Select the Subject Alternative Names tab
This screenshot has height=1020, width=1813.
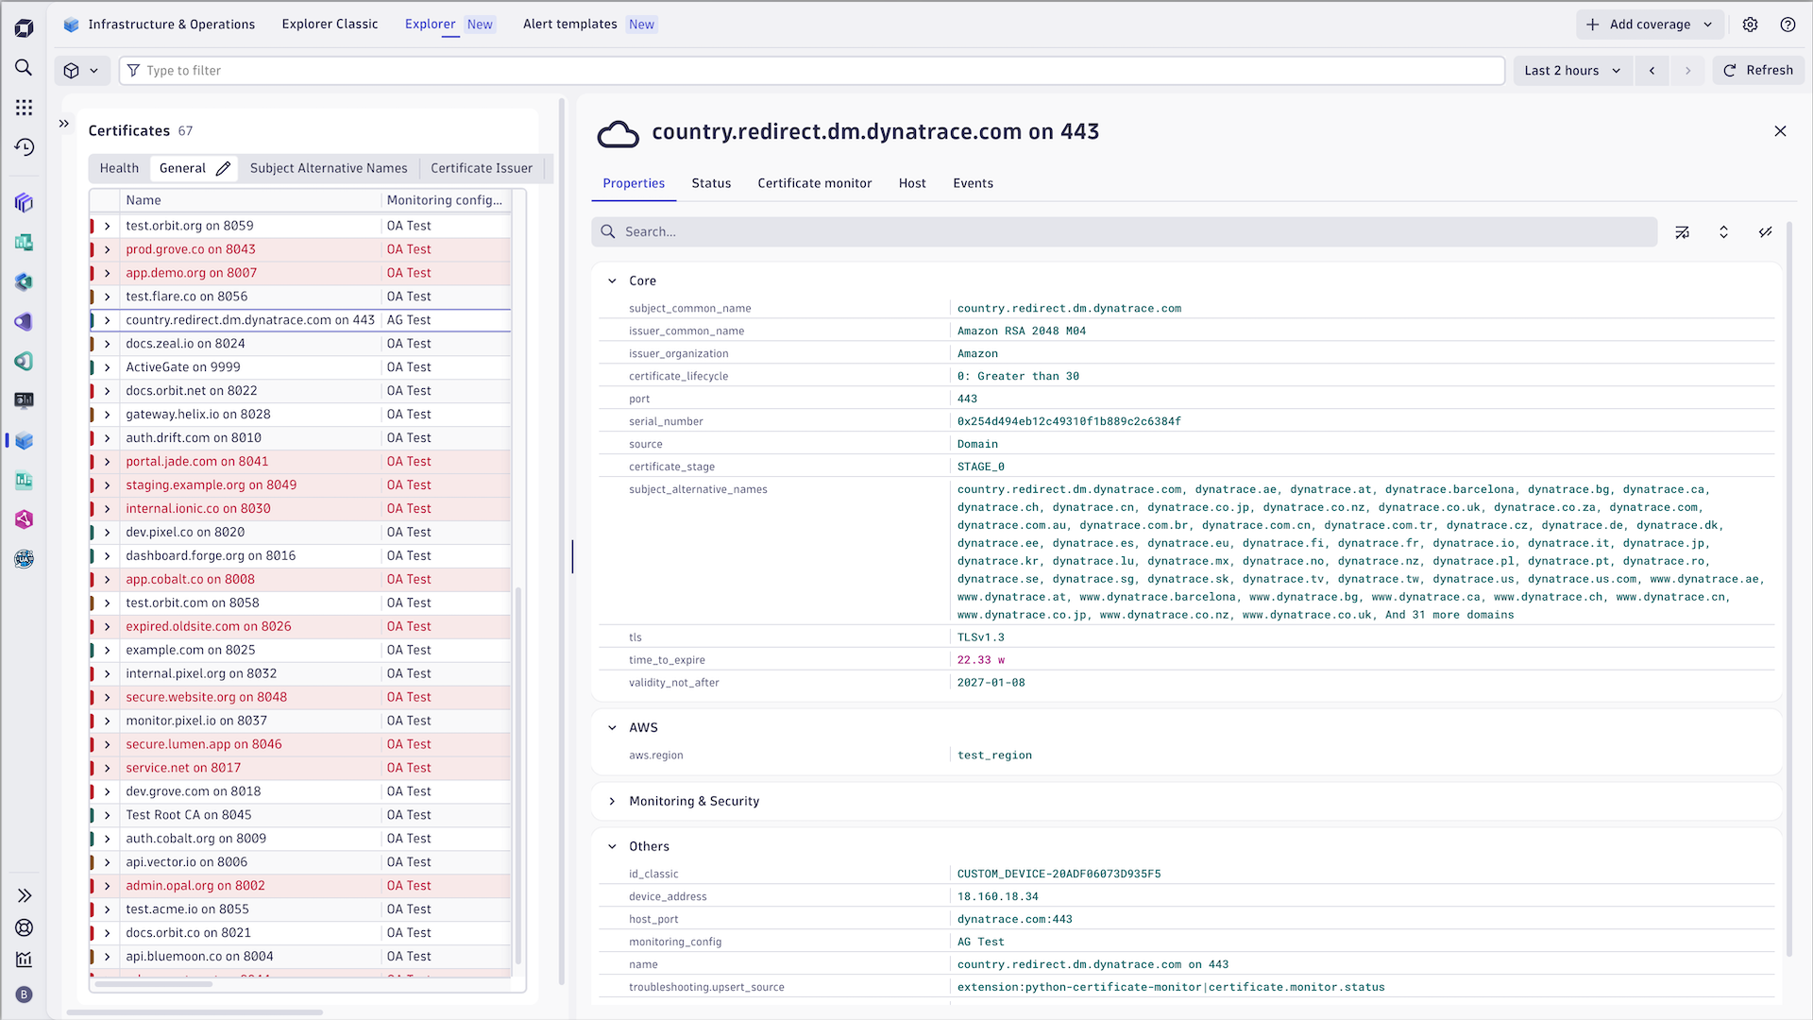point(329,168)
